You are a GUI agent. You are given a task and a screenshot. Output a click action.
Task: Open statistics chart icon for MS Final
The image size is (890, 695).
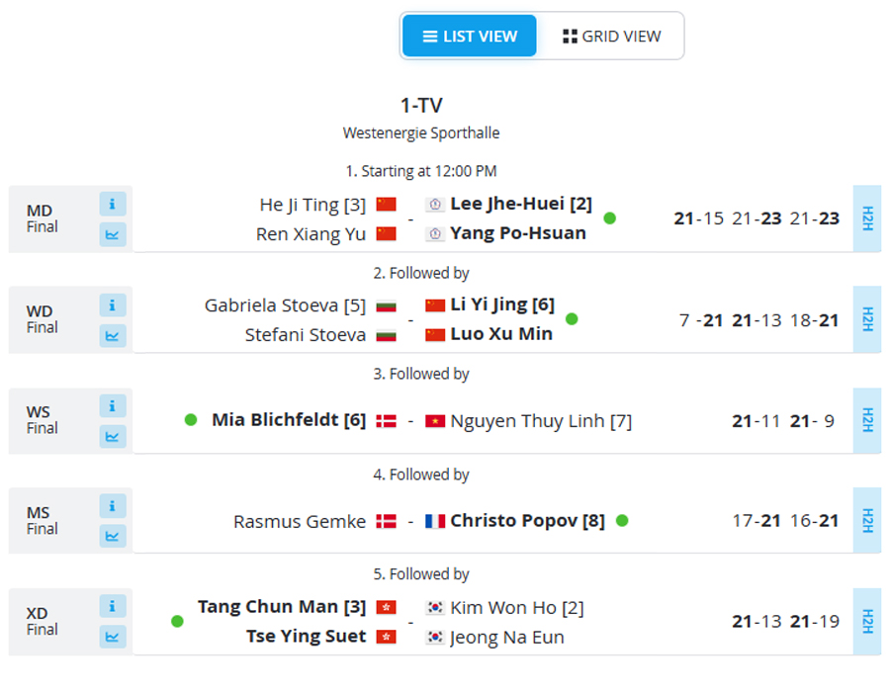113,536
